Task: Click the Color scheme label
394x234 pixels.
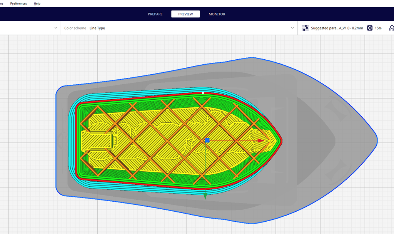Action: pyautogui.click(x=75, y=28)
